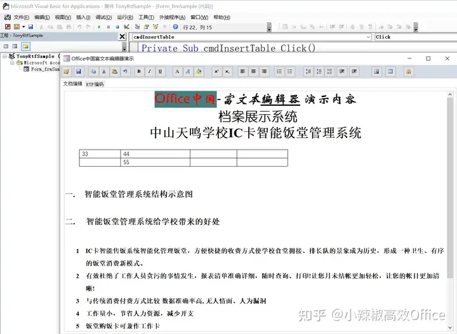Collapse the TonyRtfSample project tree node
457x334 pixels.
[4, 56]
